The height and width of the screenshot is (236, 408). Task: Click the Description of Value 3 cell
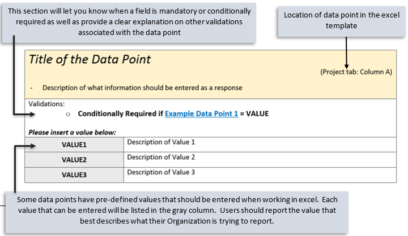tap(161, 172)
